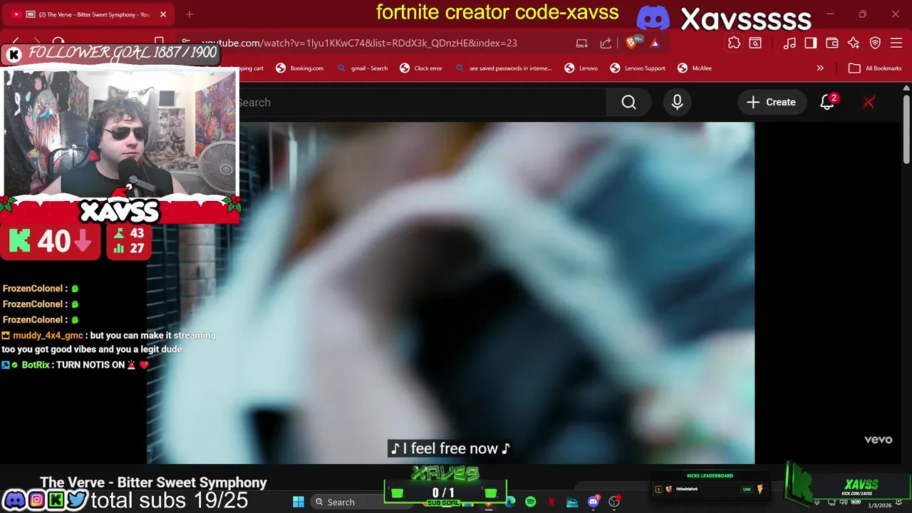Open the Brave Wallet icon

pyautogui.click(x=832, y=43)
